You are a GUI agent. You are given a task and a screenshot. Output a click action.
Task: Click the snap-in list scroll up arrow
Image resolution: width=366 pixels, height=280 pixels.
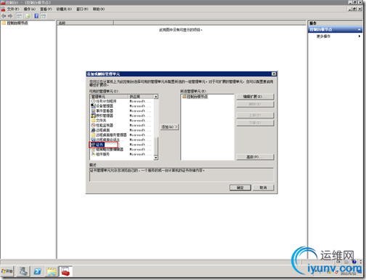156,97
